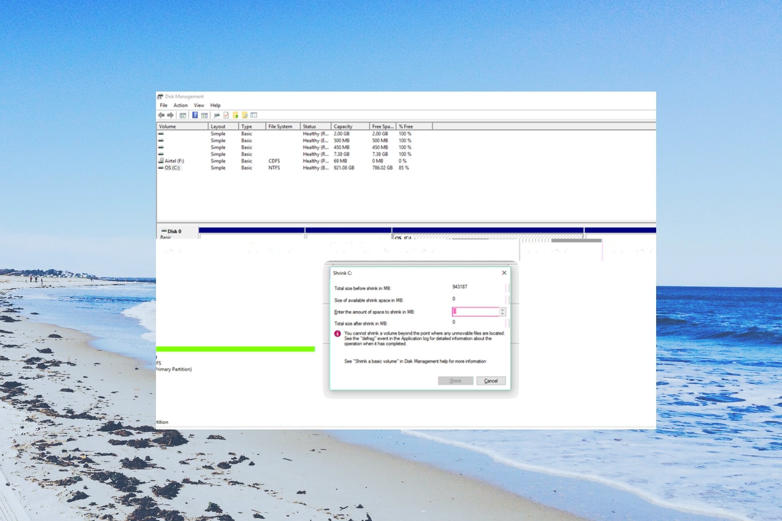The height and width of the screenshot is (521, 782).
Task: Click the Healthy (B... status cell
Action: point(315,168)
